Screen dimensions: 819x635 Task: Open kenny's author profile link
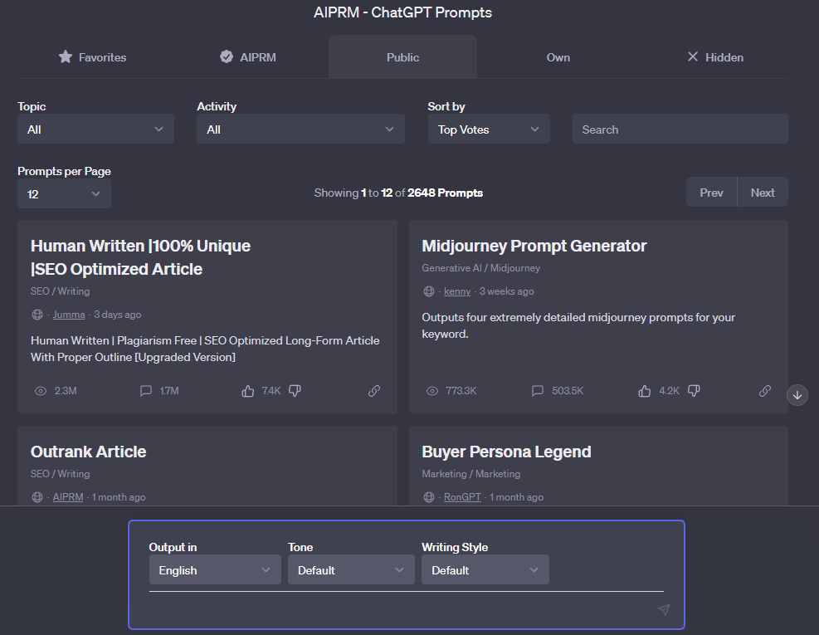(x=456, y=291)
